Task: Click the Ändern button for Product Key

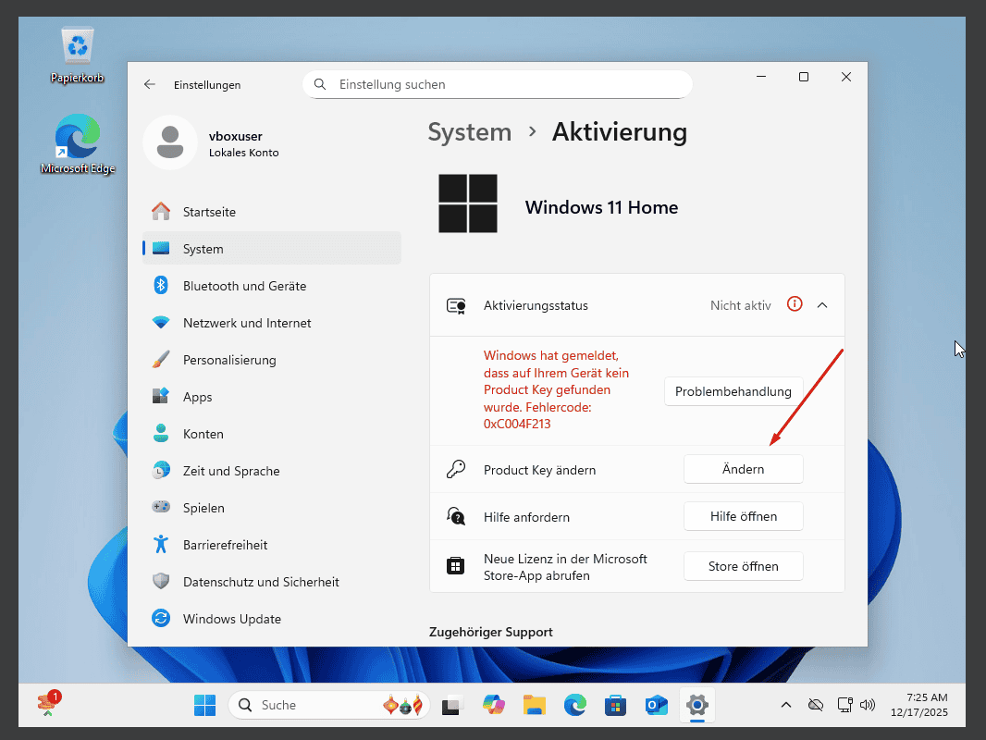Action: coord(743,469)
